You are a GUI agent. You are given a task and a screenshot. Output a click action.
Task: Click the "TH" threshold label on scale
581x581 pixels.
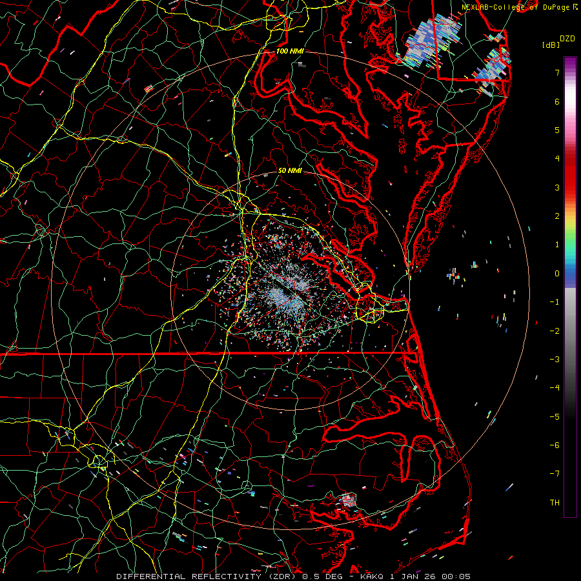(555, 503)
